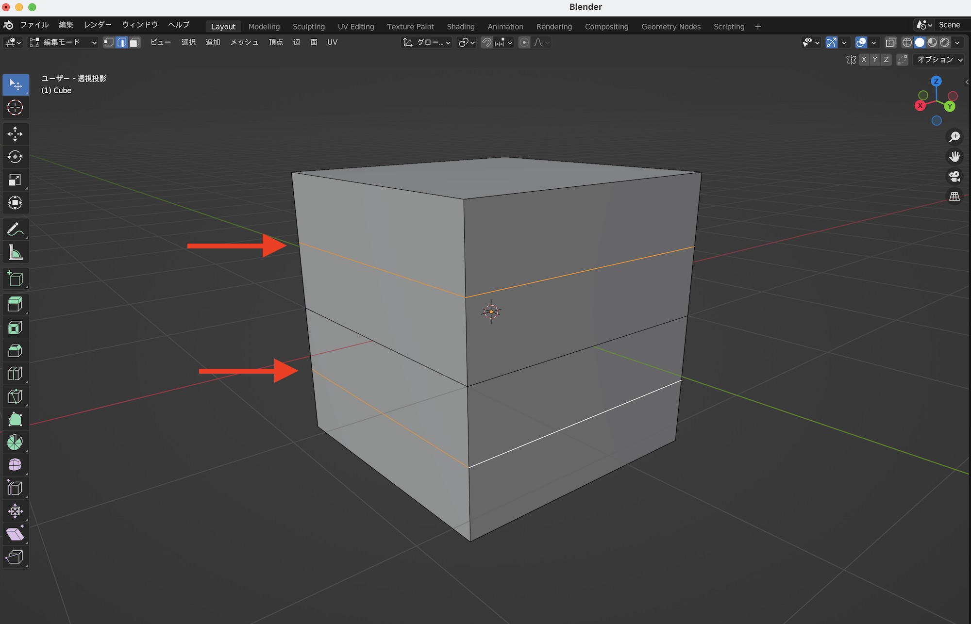Enable snapping magnet toggle

(486, 43)
